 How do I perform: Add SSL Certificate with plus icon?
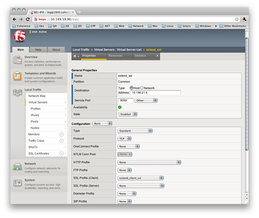tap(62, 154)
